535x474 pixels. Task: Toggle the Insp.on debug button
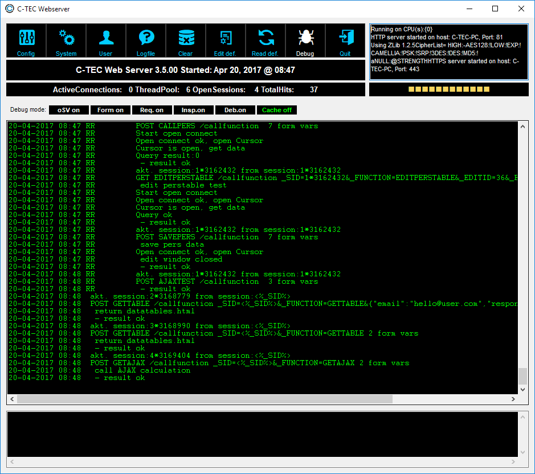194,110
